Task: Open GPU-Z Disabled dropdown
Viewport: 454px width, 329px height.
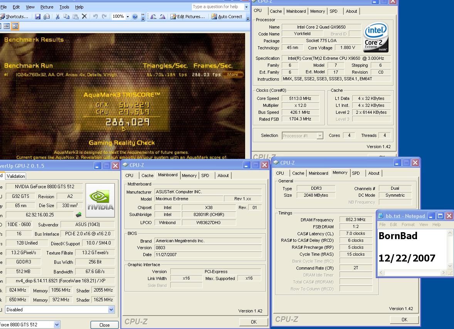Action: 111,310
